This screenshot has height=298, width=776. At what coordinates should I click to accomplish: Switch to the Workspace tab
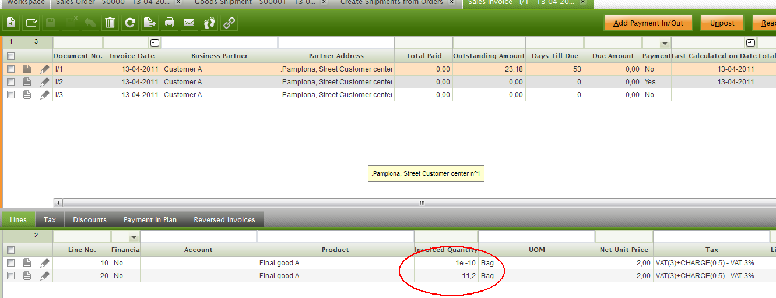pos(24,3)
